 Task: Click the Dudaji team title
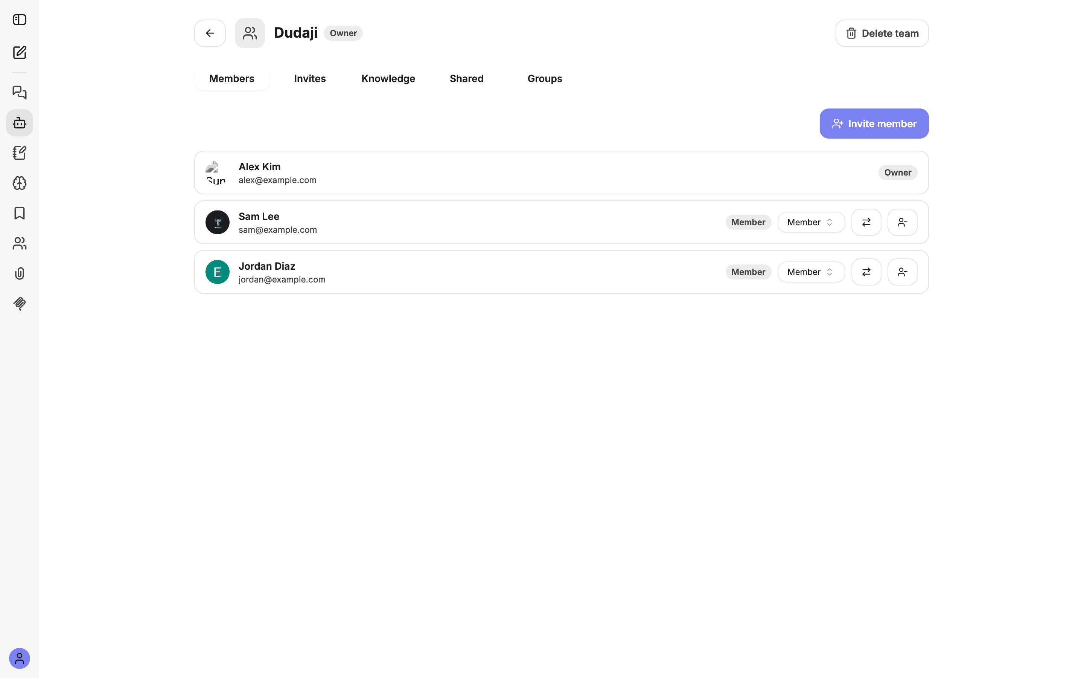point(295,33)
